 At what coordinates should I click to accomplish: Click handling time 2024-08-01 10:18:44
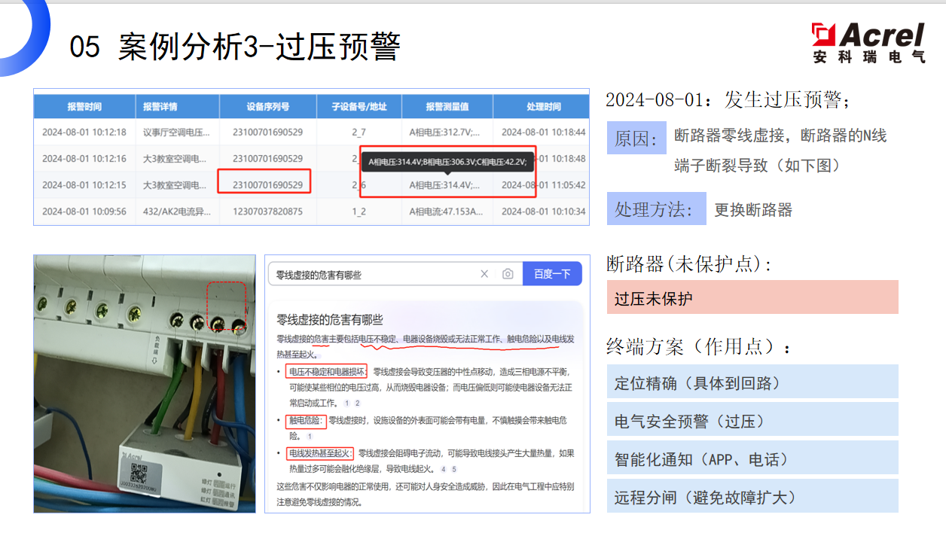coord(543,132)
